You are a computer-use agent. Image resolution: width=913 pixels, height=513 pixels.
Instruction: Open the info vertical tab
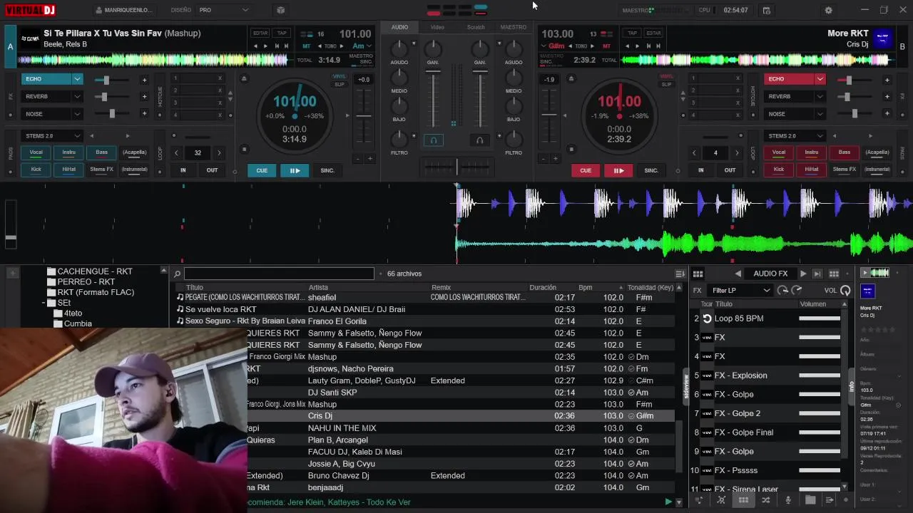pos(851,385)
